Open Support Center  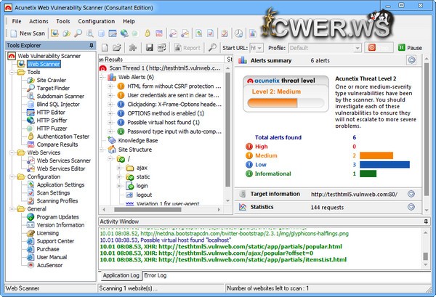(x=55, y=241)
